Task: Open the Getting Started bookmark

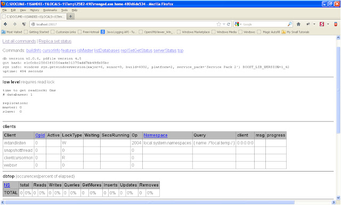Action: tap(36, 32)
